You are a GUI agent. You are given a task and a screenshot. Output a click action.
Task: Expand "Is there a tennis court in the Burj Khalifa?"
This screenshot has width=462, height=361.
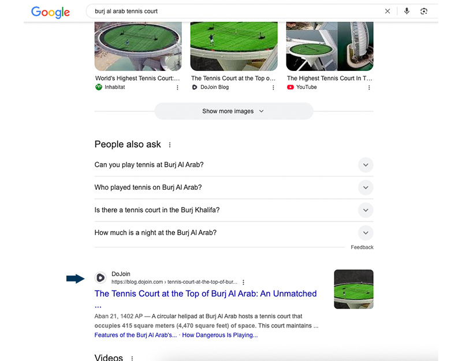pos(365,210)
